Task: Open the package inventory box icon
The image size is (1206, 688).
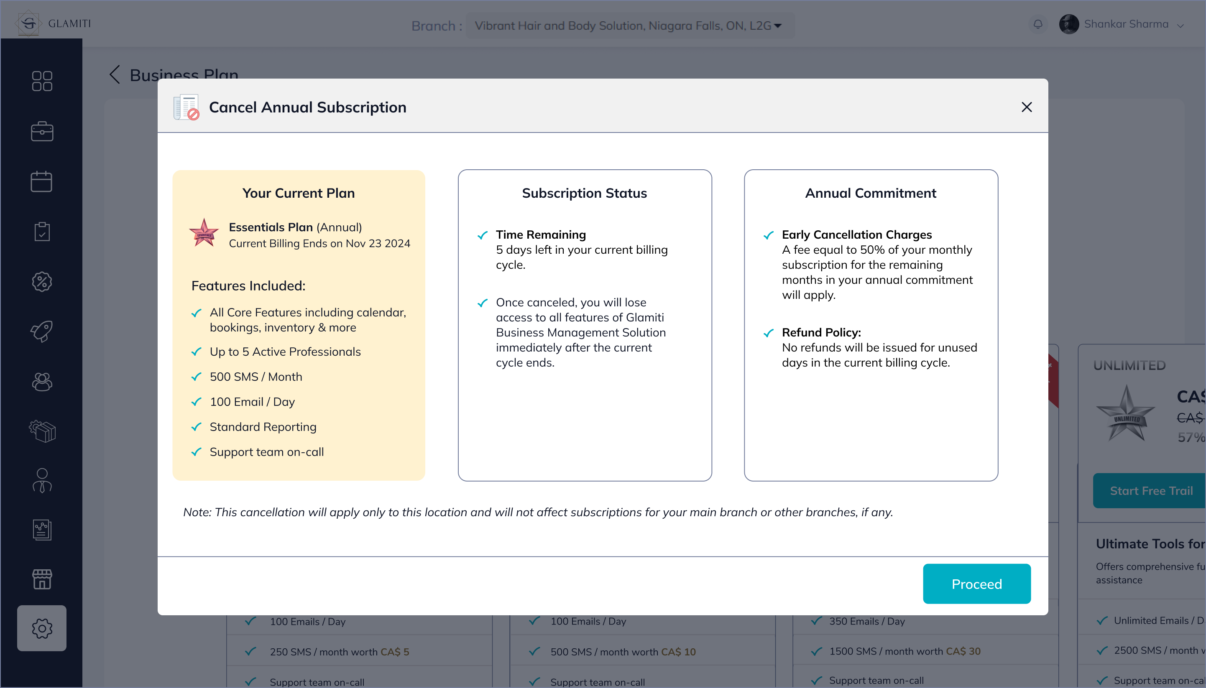Action: [x=41, y=431]
